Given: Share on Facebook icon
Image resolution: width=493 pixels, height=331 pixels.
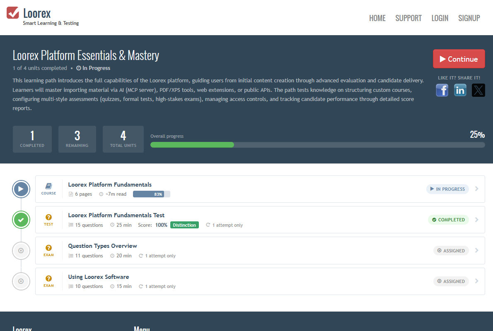Looking at the screenshot, I should (x=442, y=91).
